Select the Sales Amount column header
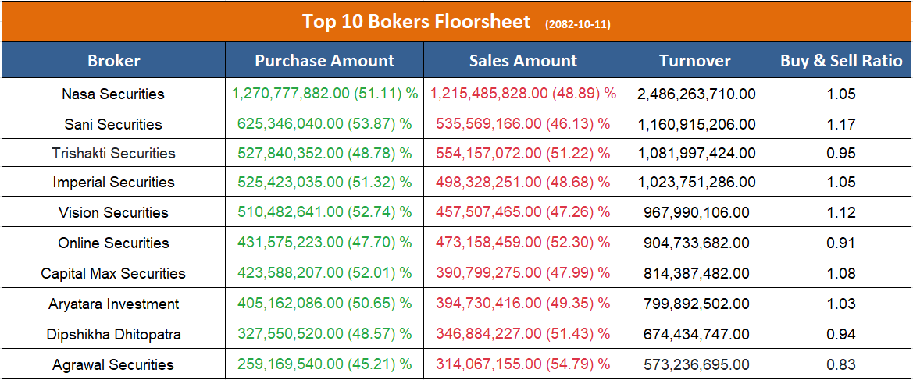The image size is (913, 380). coord(523,61)
